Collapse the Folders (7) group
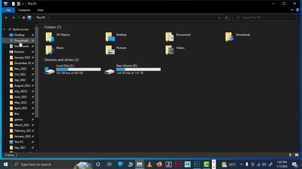Viewport: 302px width, 169px height. (42, 27)
